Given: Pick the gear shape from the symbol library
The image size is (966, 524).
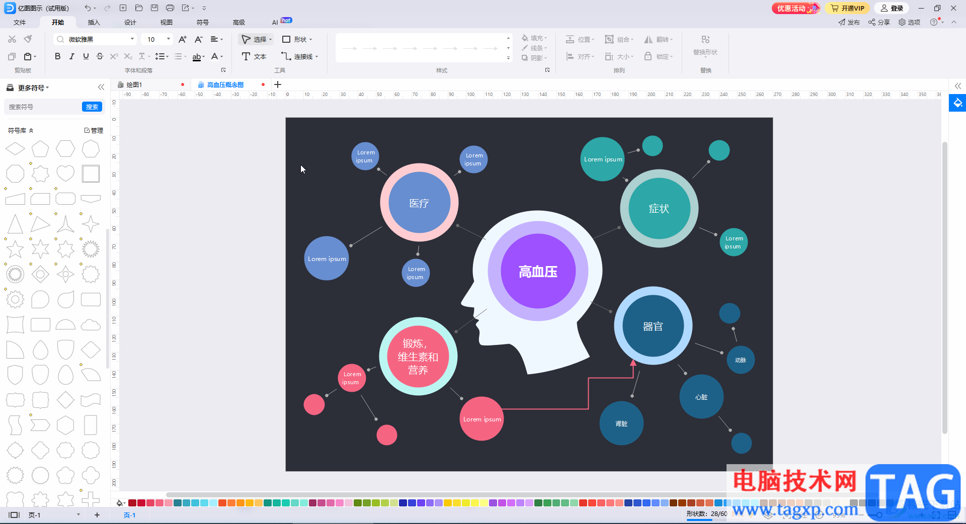Looking at the screenshot, I should click(15, 299).
